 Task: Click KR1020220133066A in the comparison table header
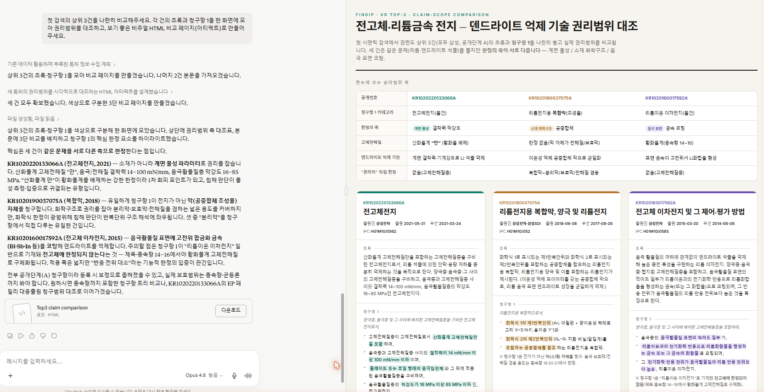[434, 98]
